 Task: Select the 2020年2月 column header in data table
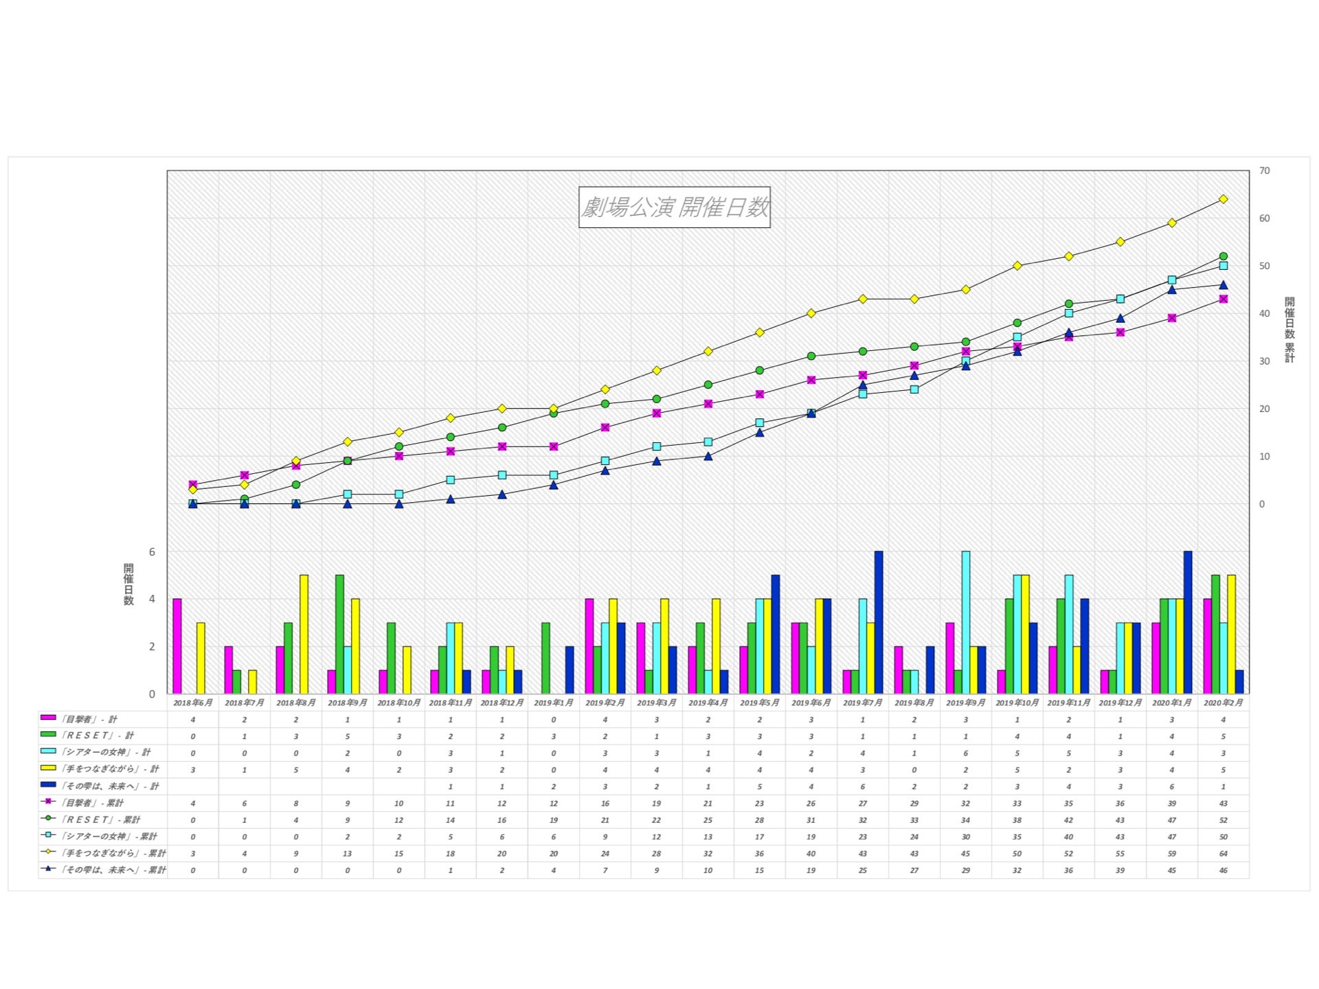tap(1223, 703)
